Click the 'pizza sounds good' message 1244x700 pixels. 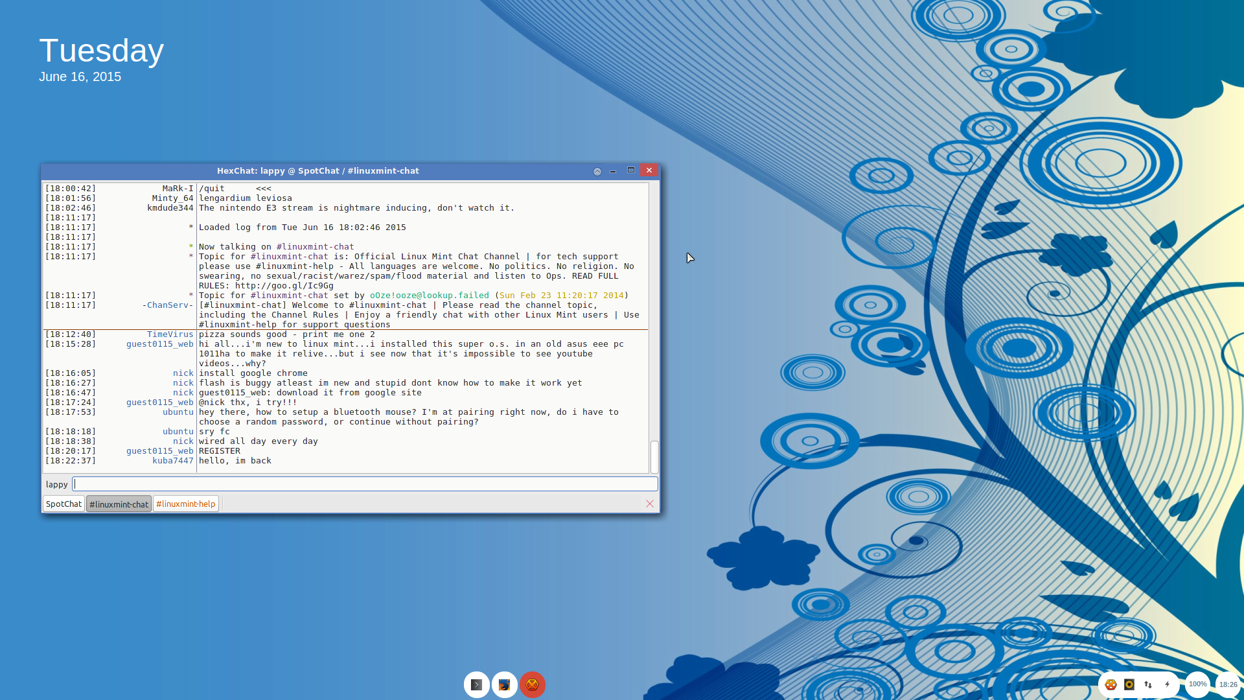[287, 334]
